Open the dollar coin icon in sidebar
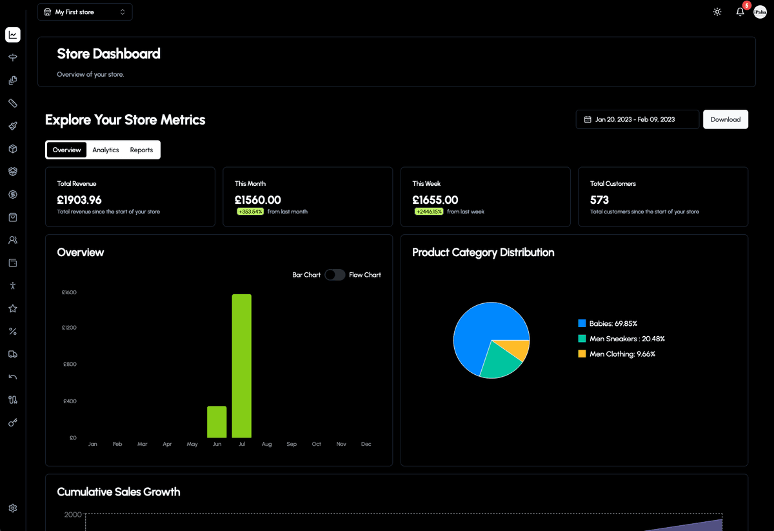The image size is (774, 531). point(12,194)
